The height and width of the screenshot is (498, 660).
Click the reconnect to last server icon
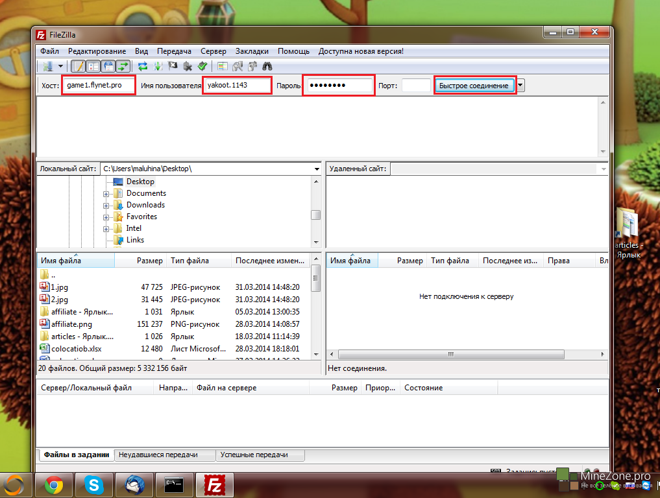point(202,66)
